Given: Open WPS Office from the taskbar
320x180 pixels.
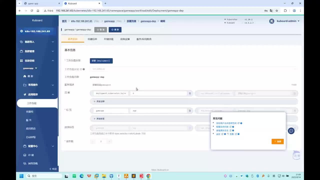Looking at the screenshot, I should 89,176.
